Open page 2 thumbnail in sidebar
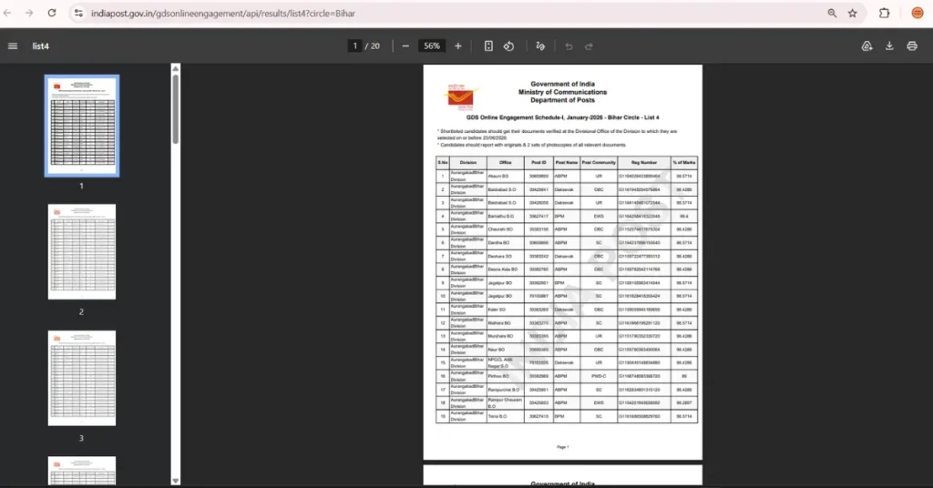This screenshot has width=933, height=488. 82,251
